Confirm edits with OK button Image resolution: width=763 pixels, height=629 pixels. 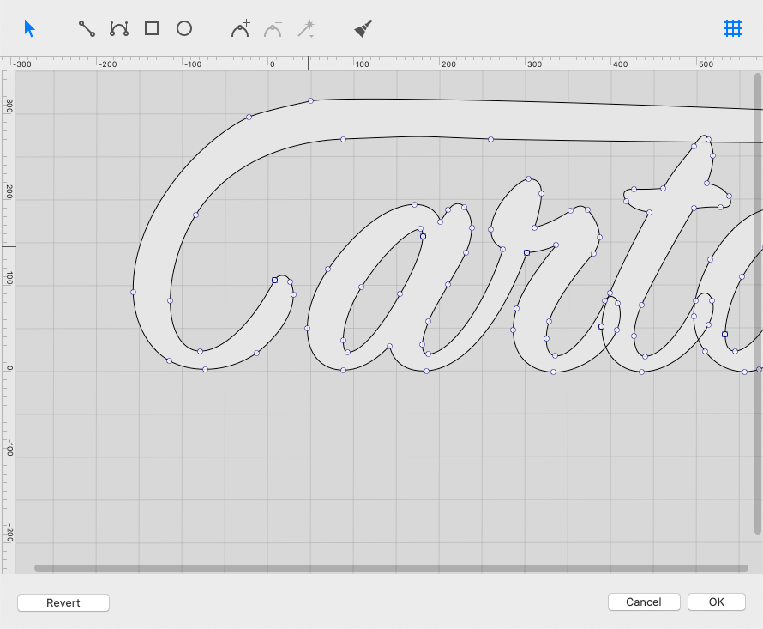[717, 602]
